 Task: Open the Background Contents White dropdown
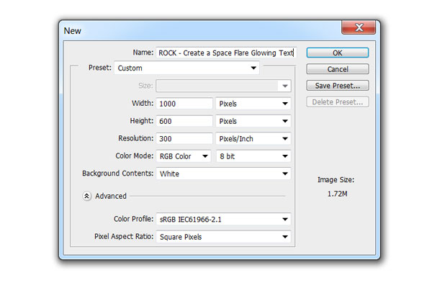pyautogui.click(x=223, y=174)
